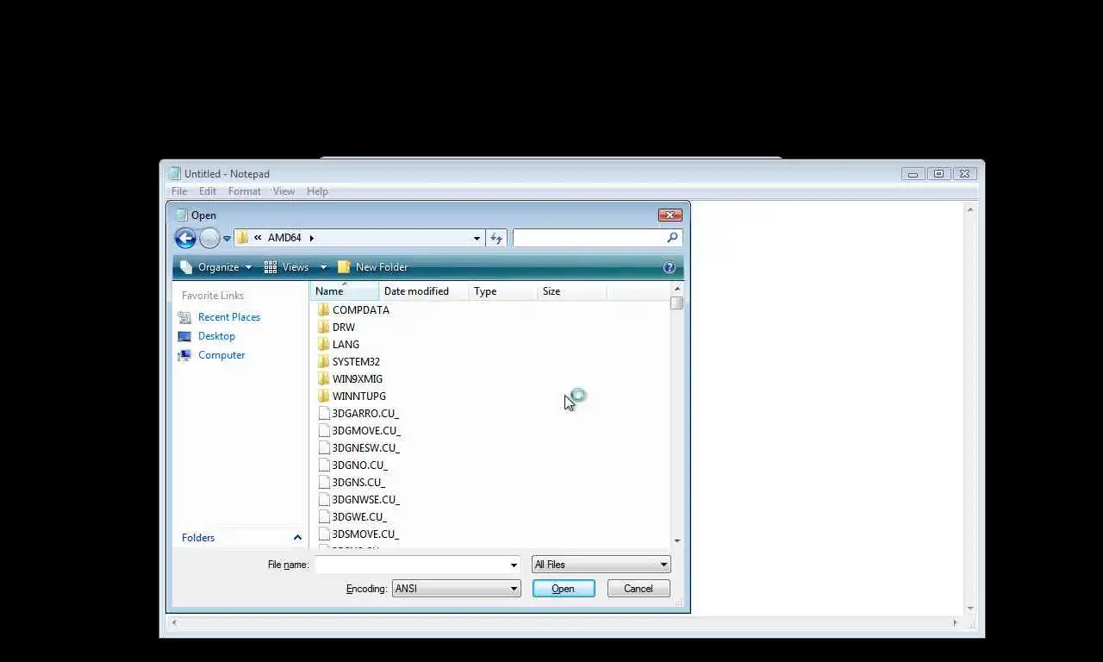Open the Encoding ANSI dropdown

point(456,589)
